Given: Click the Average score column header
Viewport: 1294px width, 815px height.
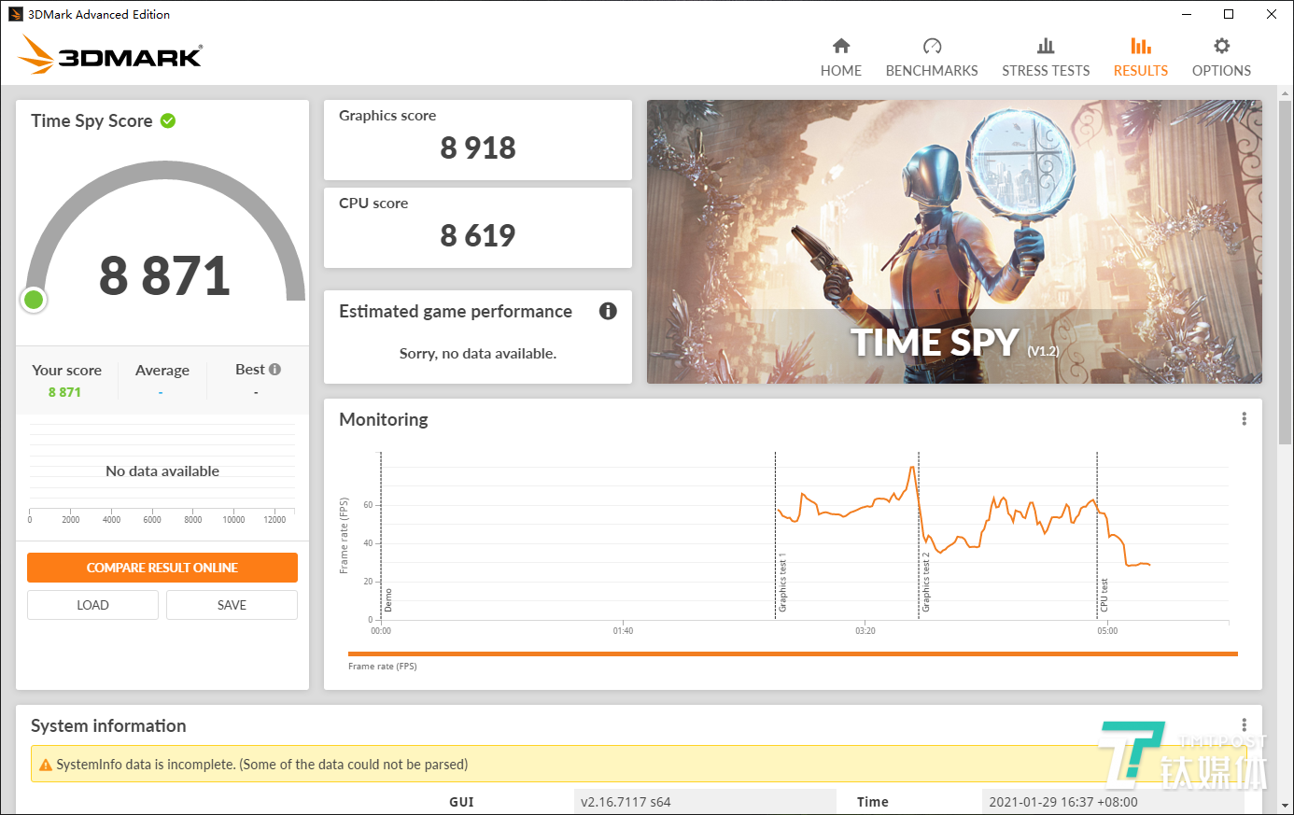Looking at the screenshot, I should 162,371.
